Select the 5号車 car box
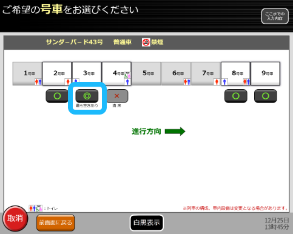 point(146,73)
